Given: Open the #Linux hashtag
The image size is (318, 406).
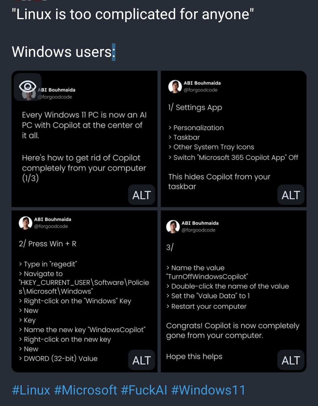Looking at the screenshot, I should 31,390.
